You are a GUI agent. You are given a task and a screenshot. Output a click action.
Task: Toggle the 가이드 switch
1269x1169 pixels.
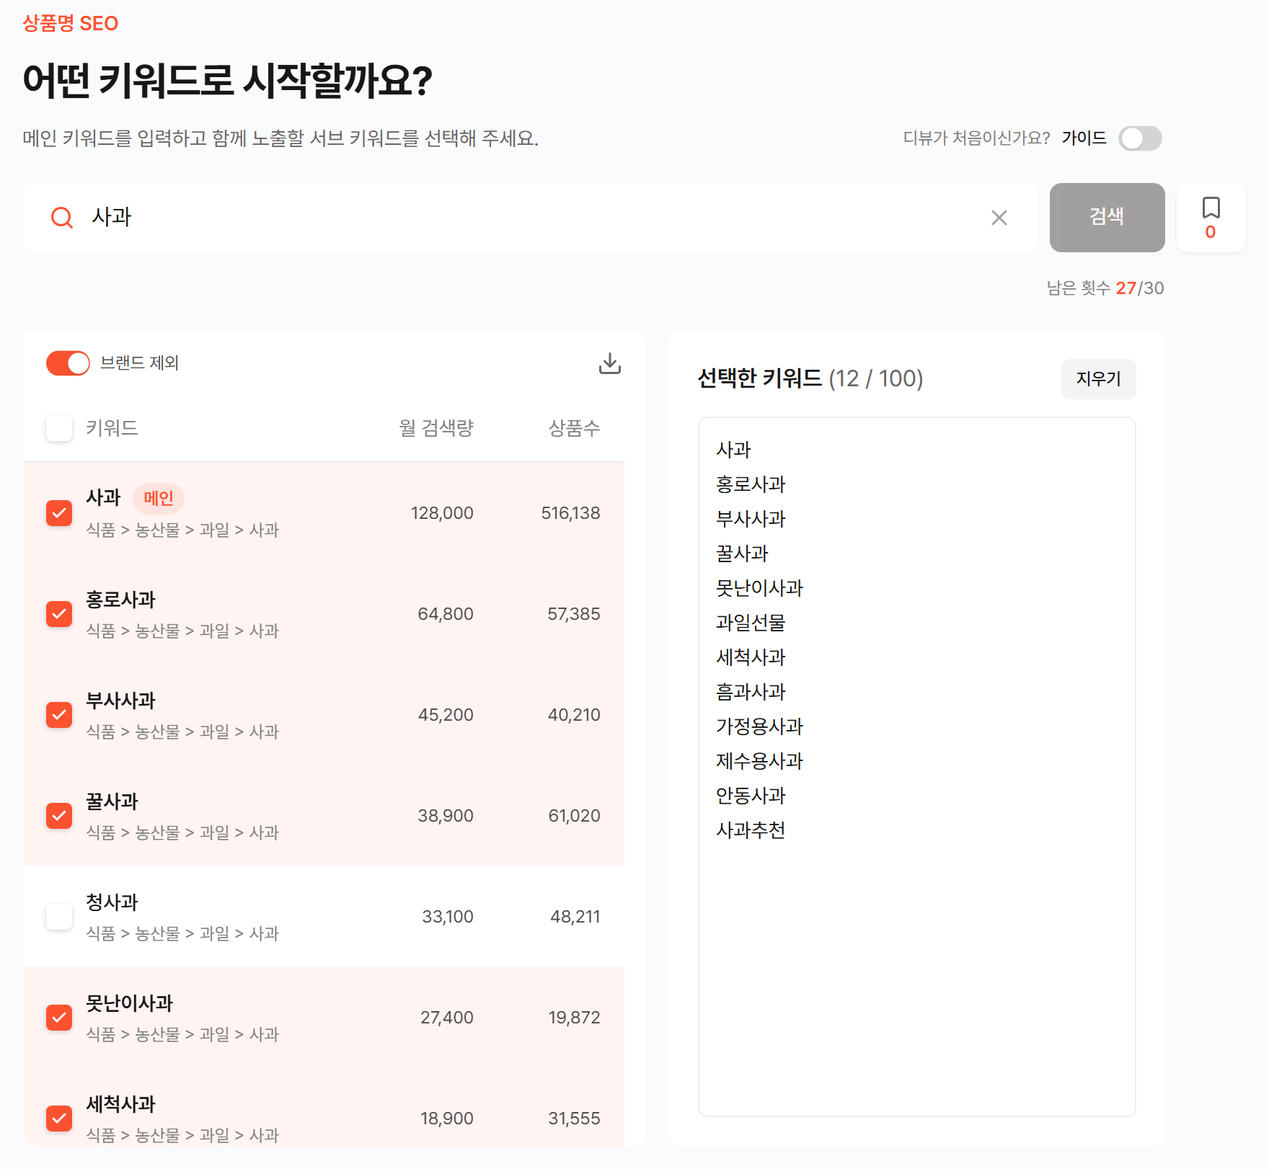[x=1141, y=138]
